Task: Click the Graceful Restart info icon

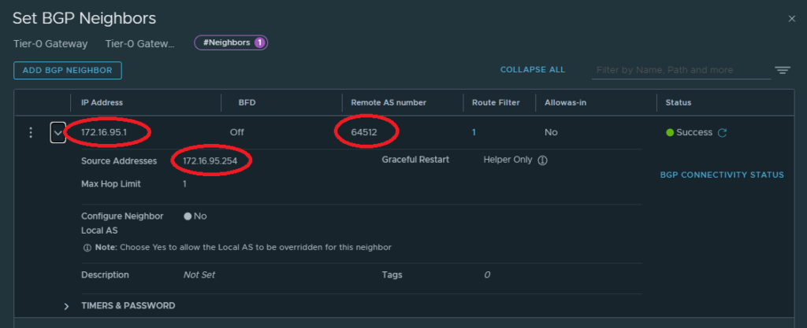Action: [542, 160]
